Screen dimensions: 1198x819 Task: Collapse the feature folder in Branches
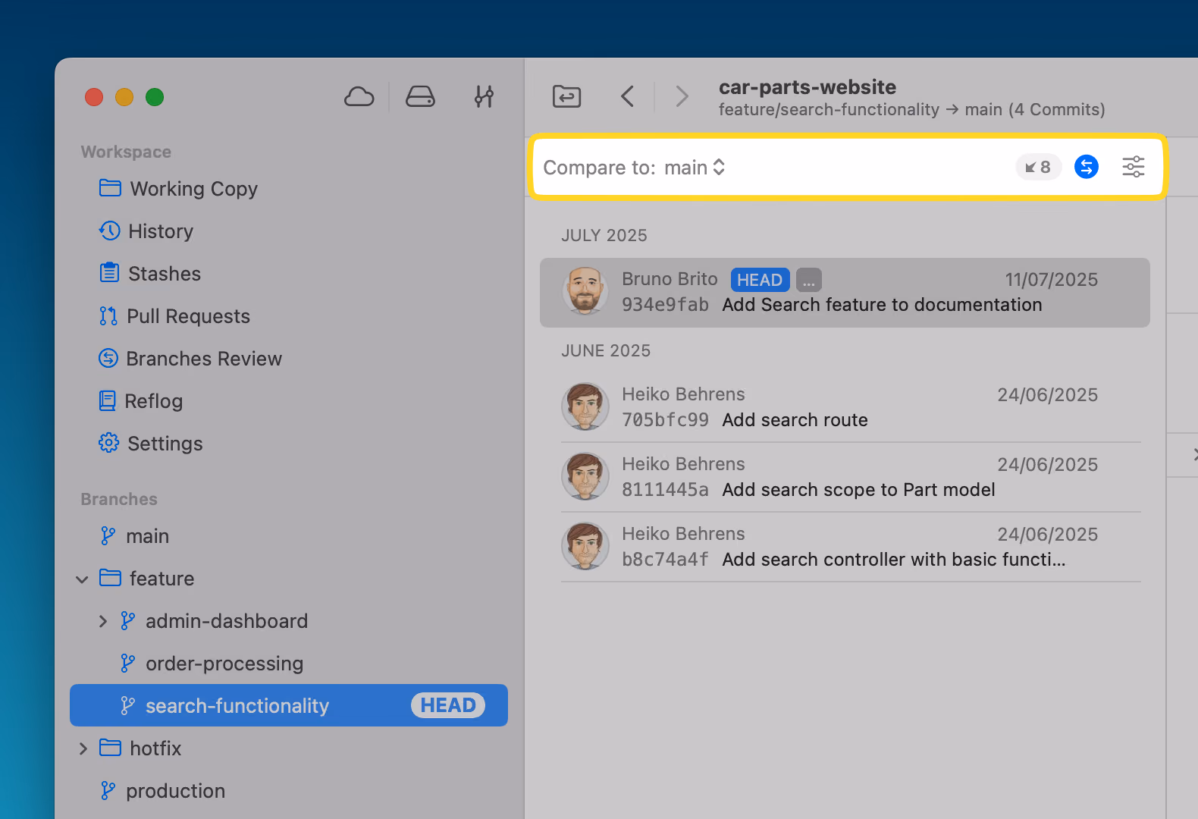coord(83,579)
